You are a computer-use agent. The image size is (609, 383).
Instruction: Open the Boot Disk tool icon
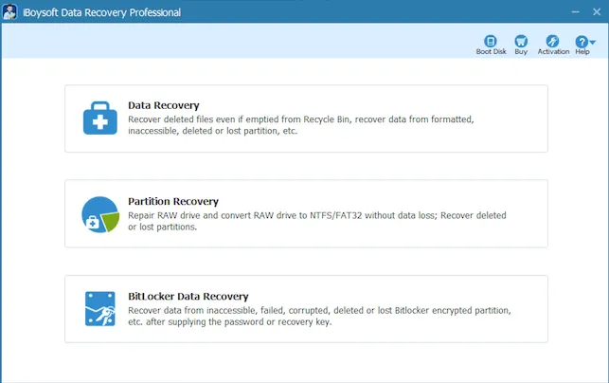tap(491, 41)
